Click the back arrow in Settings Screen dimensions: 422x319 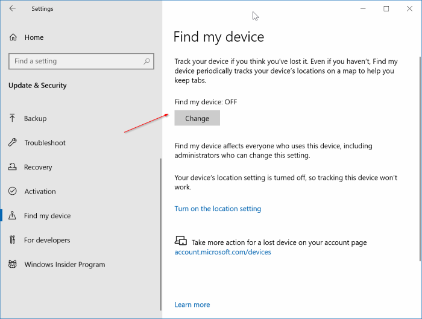(x=13, y=8)
